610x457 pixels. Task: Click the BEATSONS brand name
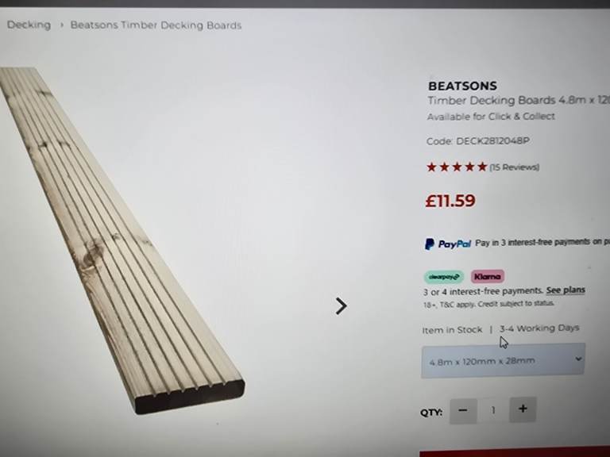(462, 86)
